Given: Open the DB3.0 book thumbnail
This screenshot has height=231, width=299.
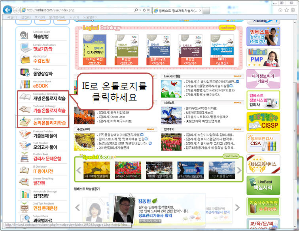Looking at the screenshot, I should (222, 50).
